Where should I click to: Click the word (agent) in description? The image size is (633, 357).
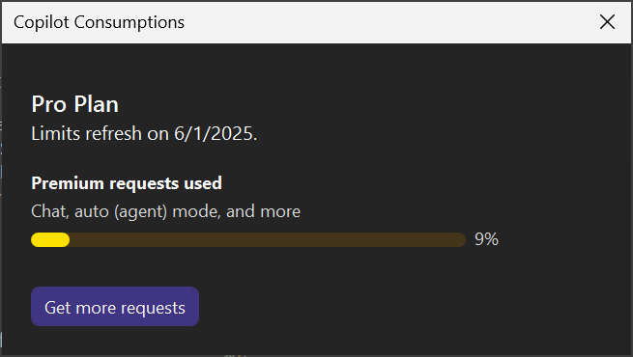point(140,212)
